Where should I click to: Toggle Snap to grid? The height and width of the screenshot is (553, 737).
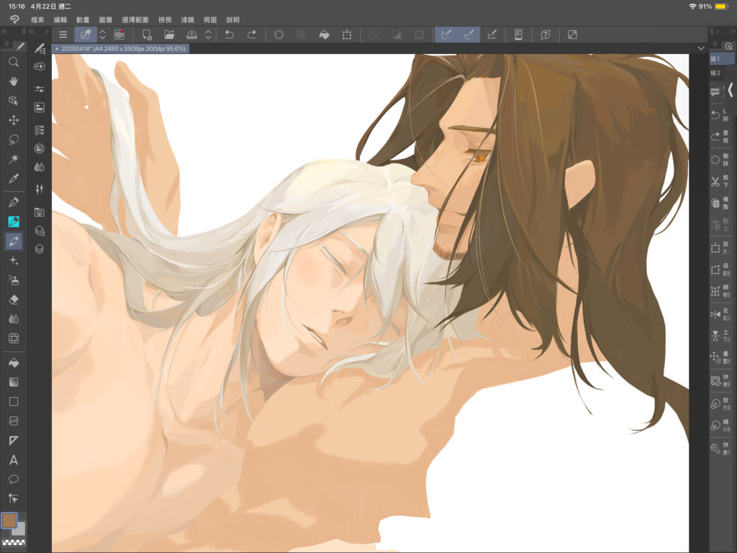(492, 35)
